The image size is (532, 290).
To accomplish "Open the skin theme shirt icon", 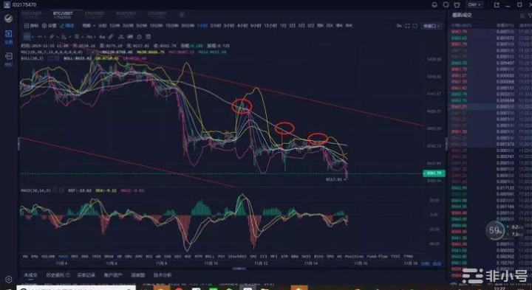I will [x=457, y=4].
